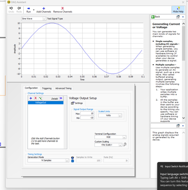Click the Max signal output field
Image resolution: width=188 pixels, height=190 pixels.
(87, 114)
